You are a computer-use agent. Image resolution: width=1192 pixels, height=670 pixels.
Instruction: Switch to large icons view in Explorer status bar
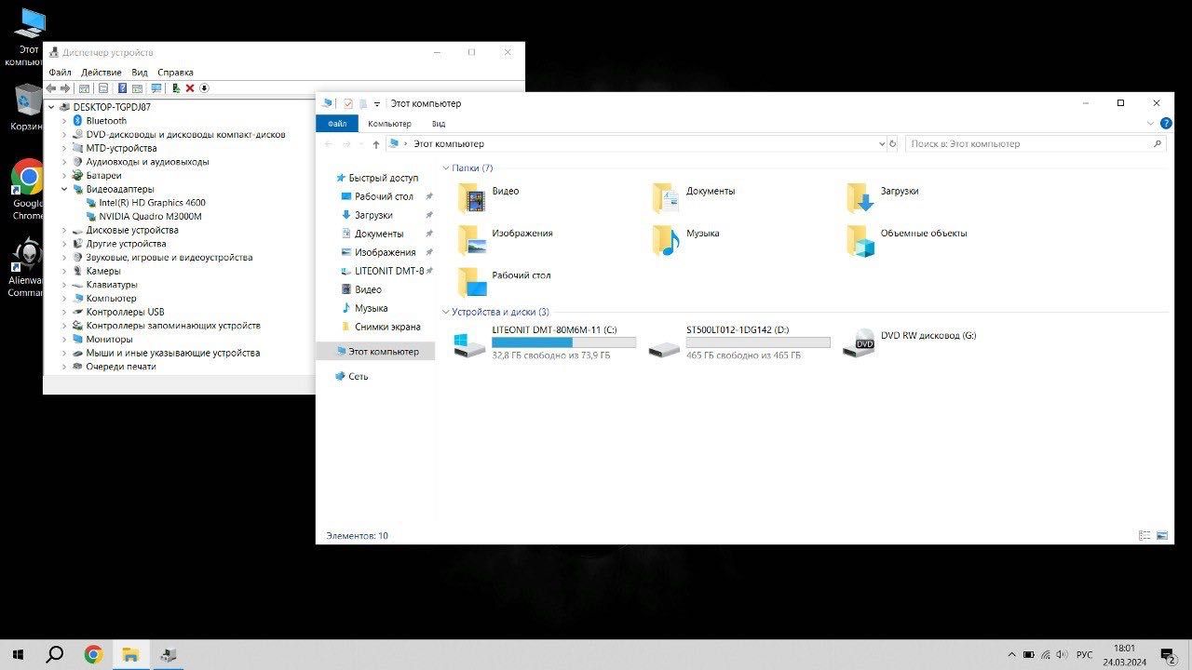(1161, 535)
